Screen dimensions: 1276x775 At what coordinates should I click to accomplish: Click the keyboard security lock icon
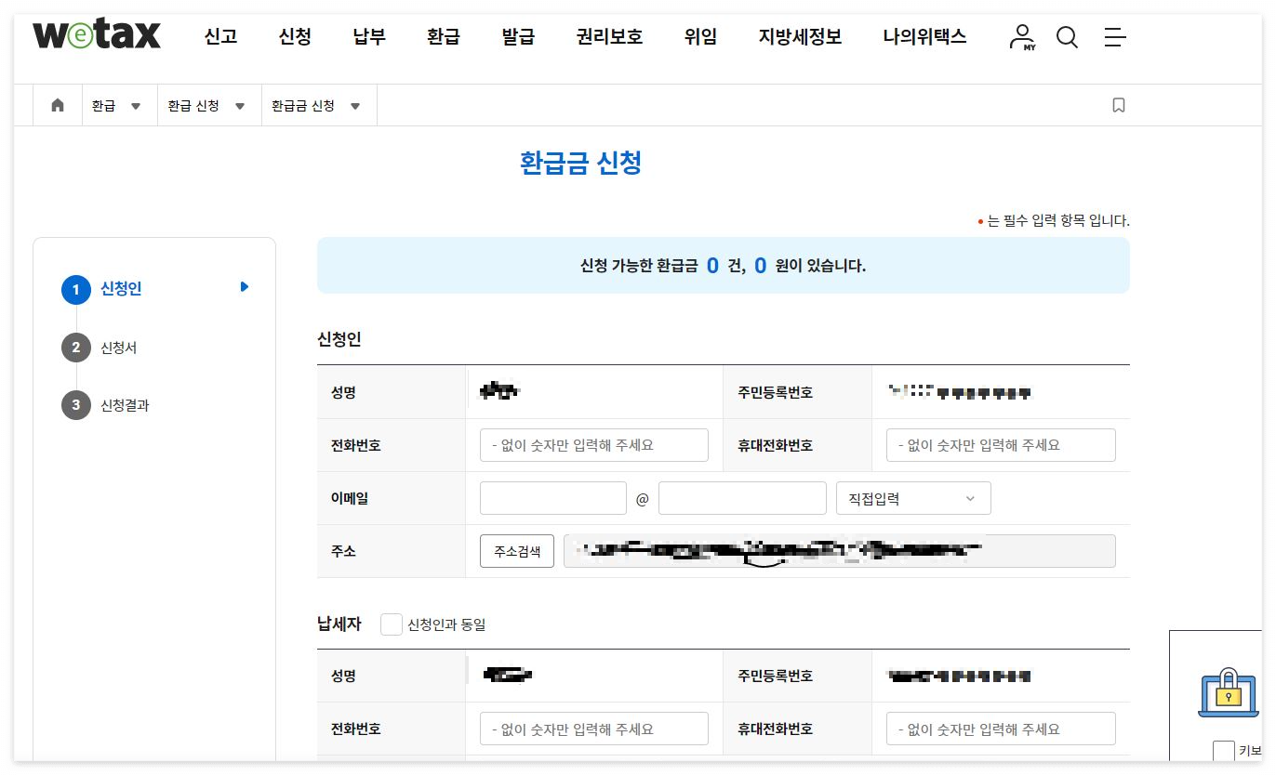point(1228,692)
